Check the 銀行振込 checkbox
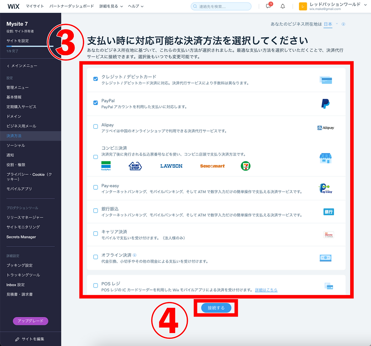This screenshot has width=371, height=346. click(95, 210)
